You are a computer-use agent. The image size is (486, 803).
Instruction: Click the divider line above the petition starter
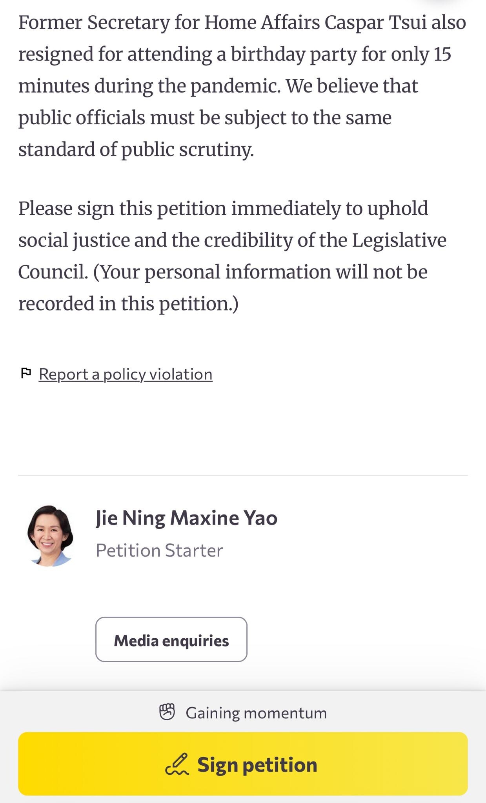pos(243,475)
